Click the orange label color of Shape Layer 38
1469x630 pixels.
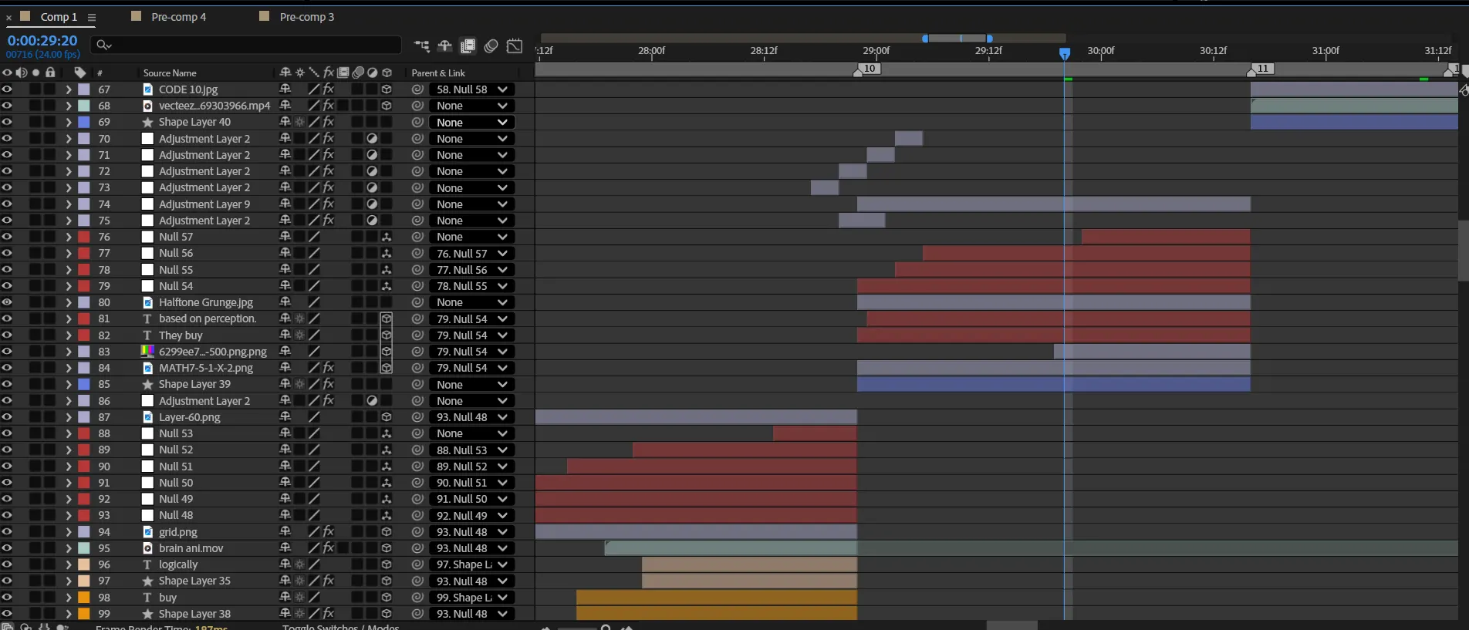[x=83, y=614]
